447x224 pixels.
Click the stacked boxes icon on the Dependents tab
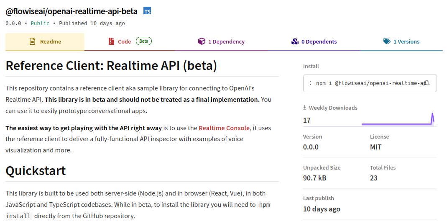point(295,41)
